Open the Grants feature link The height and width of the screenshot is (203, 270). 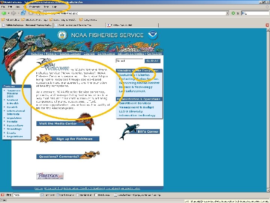tap(11, 133)
